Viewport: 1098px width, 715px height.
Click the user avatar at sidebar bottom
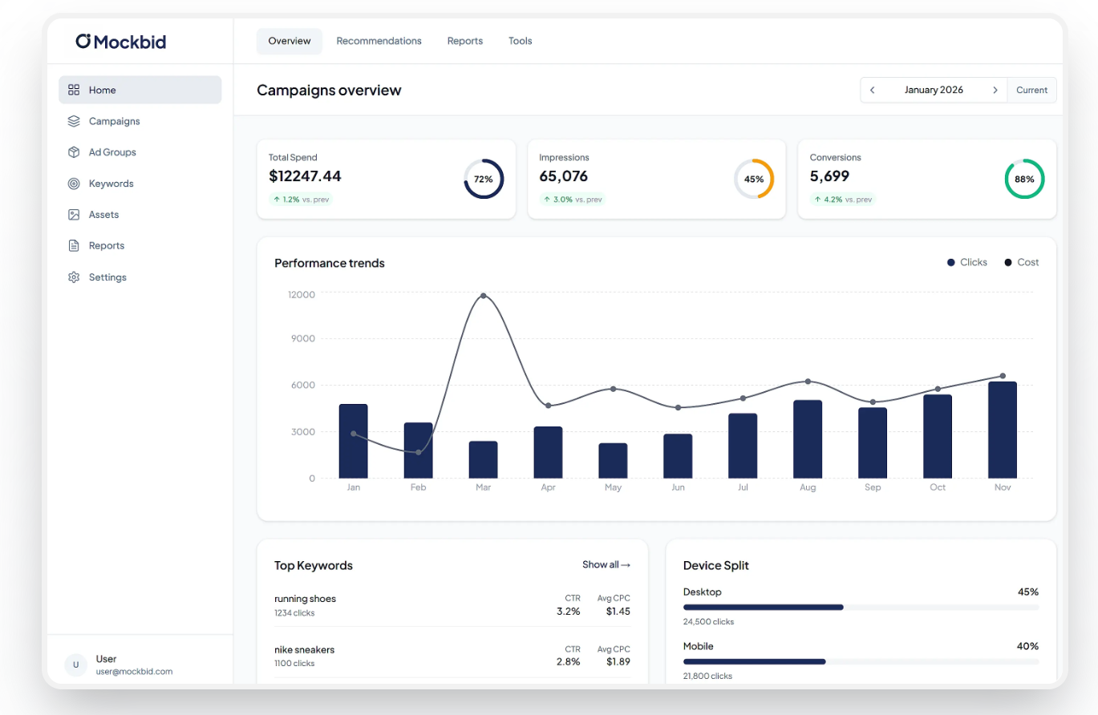(x=75, y=665)
